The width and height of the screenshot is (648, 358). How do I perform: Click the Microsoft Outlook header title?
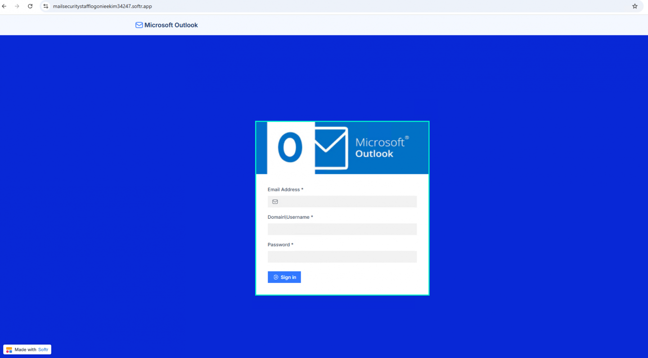coord(171,25)
